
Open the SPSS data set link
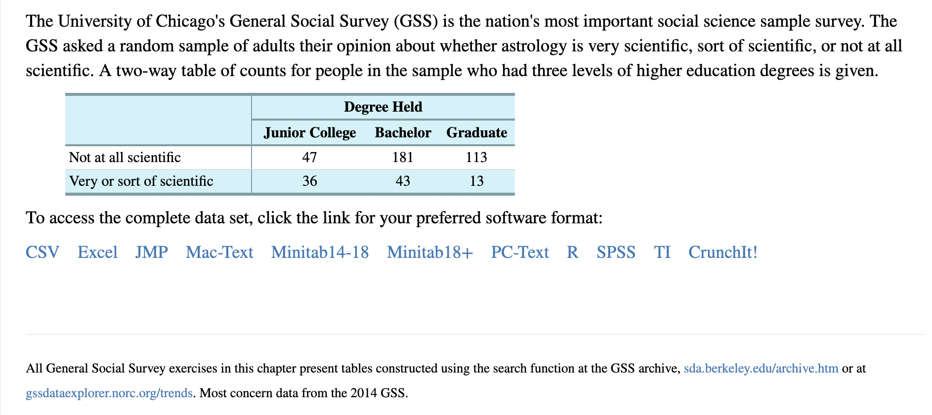[616, 252]
